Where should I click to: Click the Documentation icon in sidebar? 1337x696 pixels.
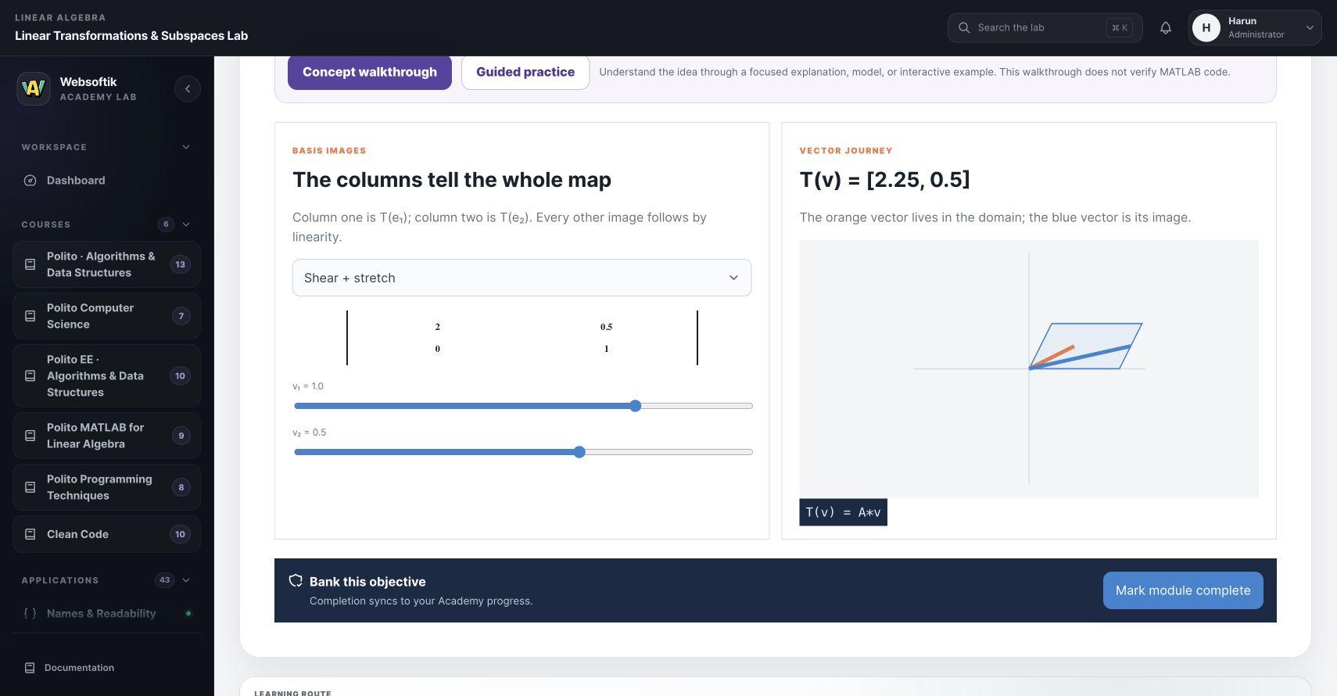[x=30, y=668]
